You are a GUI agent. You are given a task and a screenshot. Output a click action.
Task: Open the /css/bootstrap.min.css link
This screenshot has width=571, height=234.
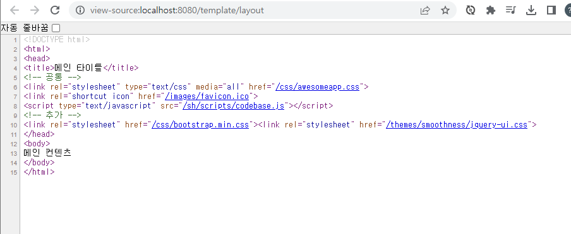(x=200, y=125)
